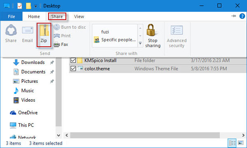Switch to the View tab
The width and height of the screenshot is (247, 148).
click(x=79, y=16)
